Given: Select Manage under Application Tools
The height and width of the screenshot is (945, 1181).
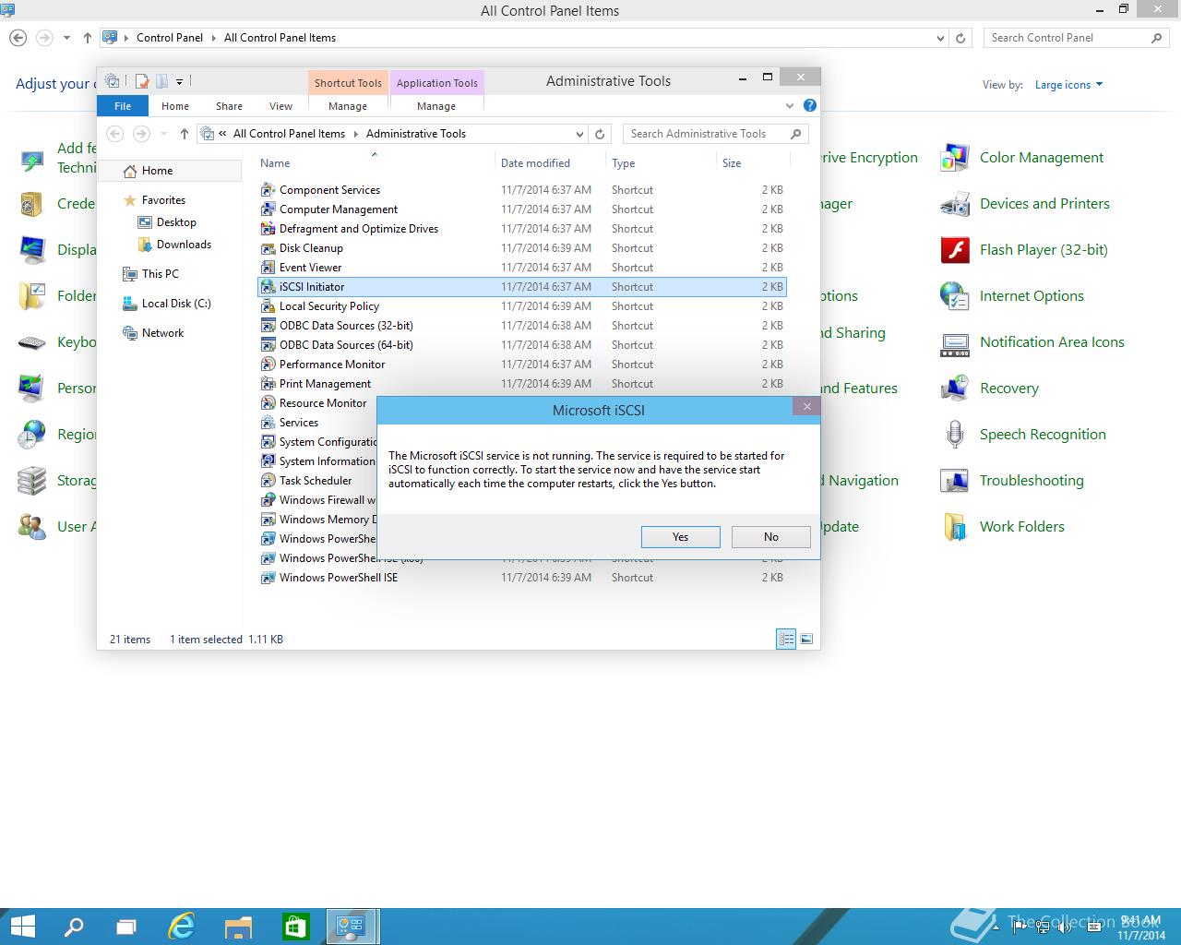Looking at the screenshot, I should pyautogui.click(x=436, y=106).
